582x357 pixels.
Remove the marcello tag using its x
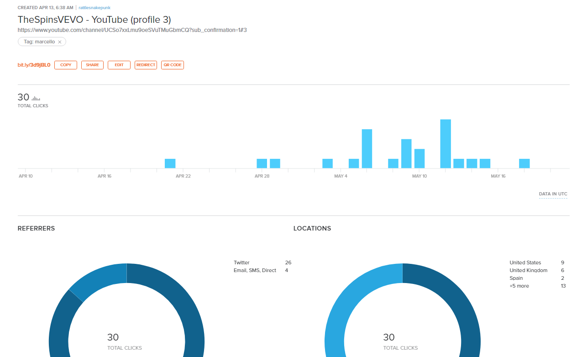59,42
